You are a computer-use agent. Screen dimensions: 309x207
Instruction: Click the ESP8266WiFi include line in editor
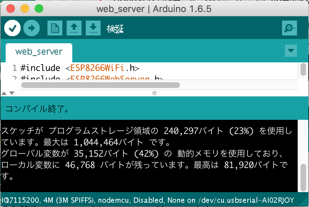[x=80, y=68]
